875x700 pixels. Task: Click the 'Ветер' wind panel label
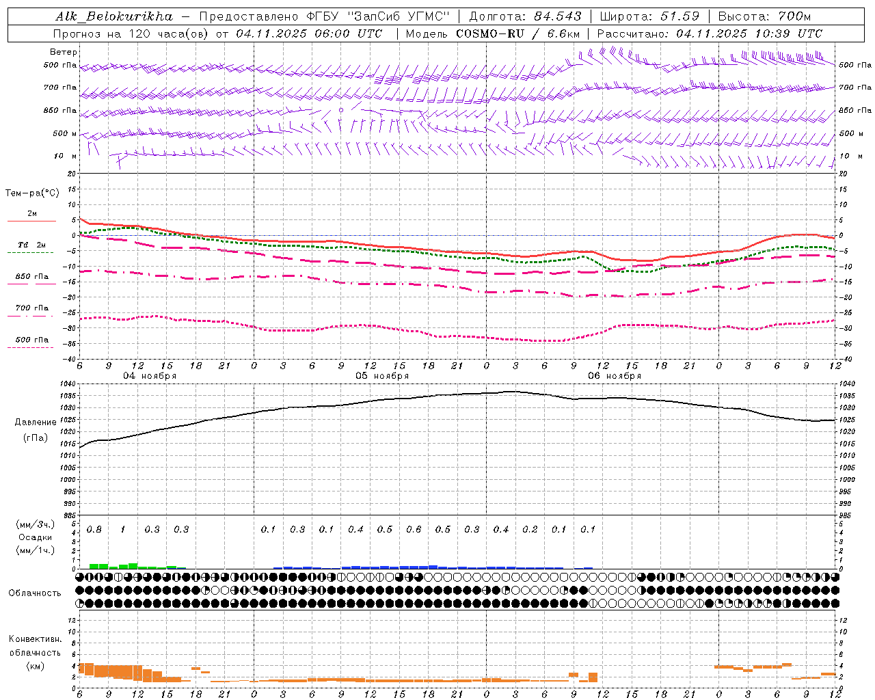(64, 52)
